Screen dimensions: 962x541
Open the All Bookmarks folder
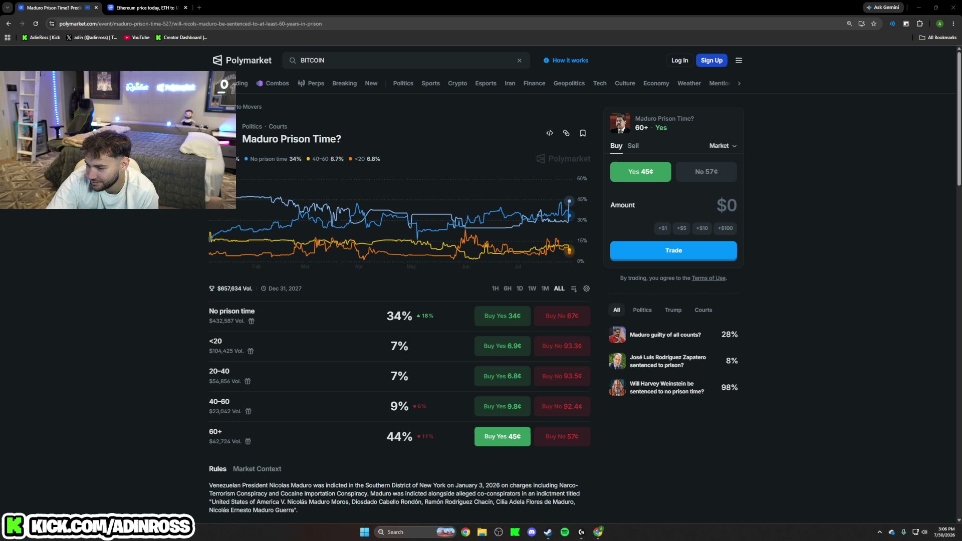click(938, 38)
